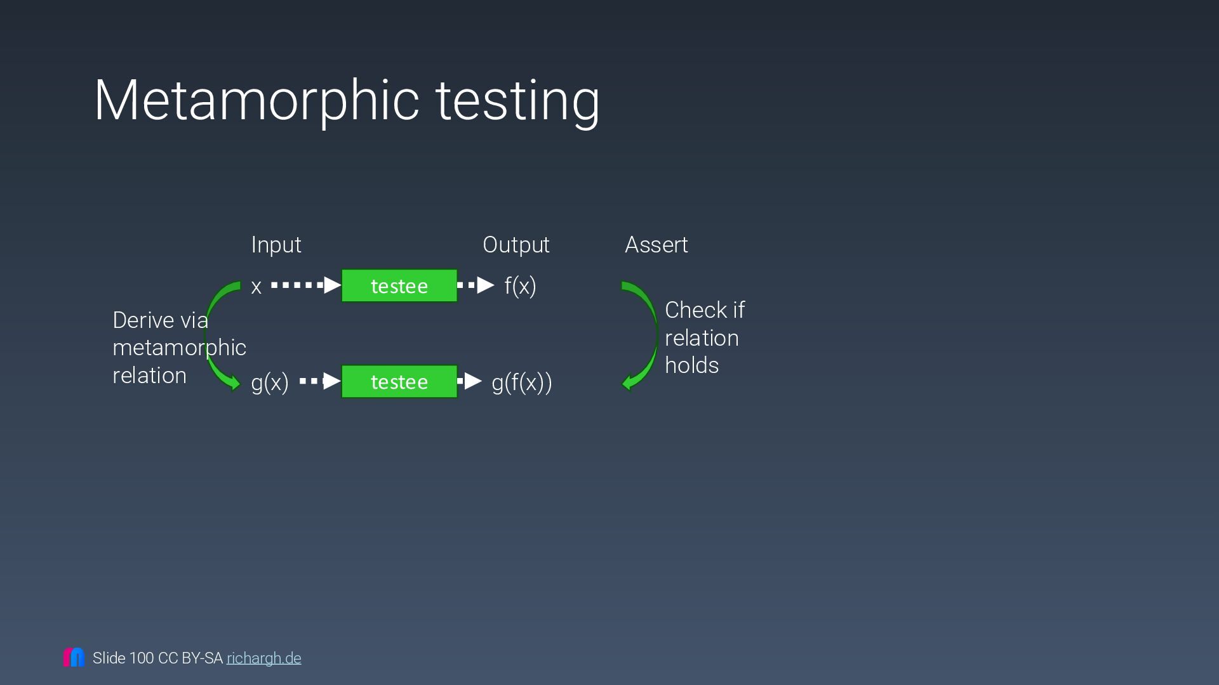Click the arrow pointing to g(f(x))
The width and height of the screenshot is (1219, 685).
(x=470, y=381)
